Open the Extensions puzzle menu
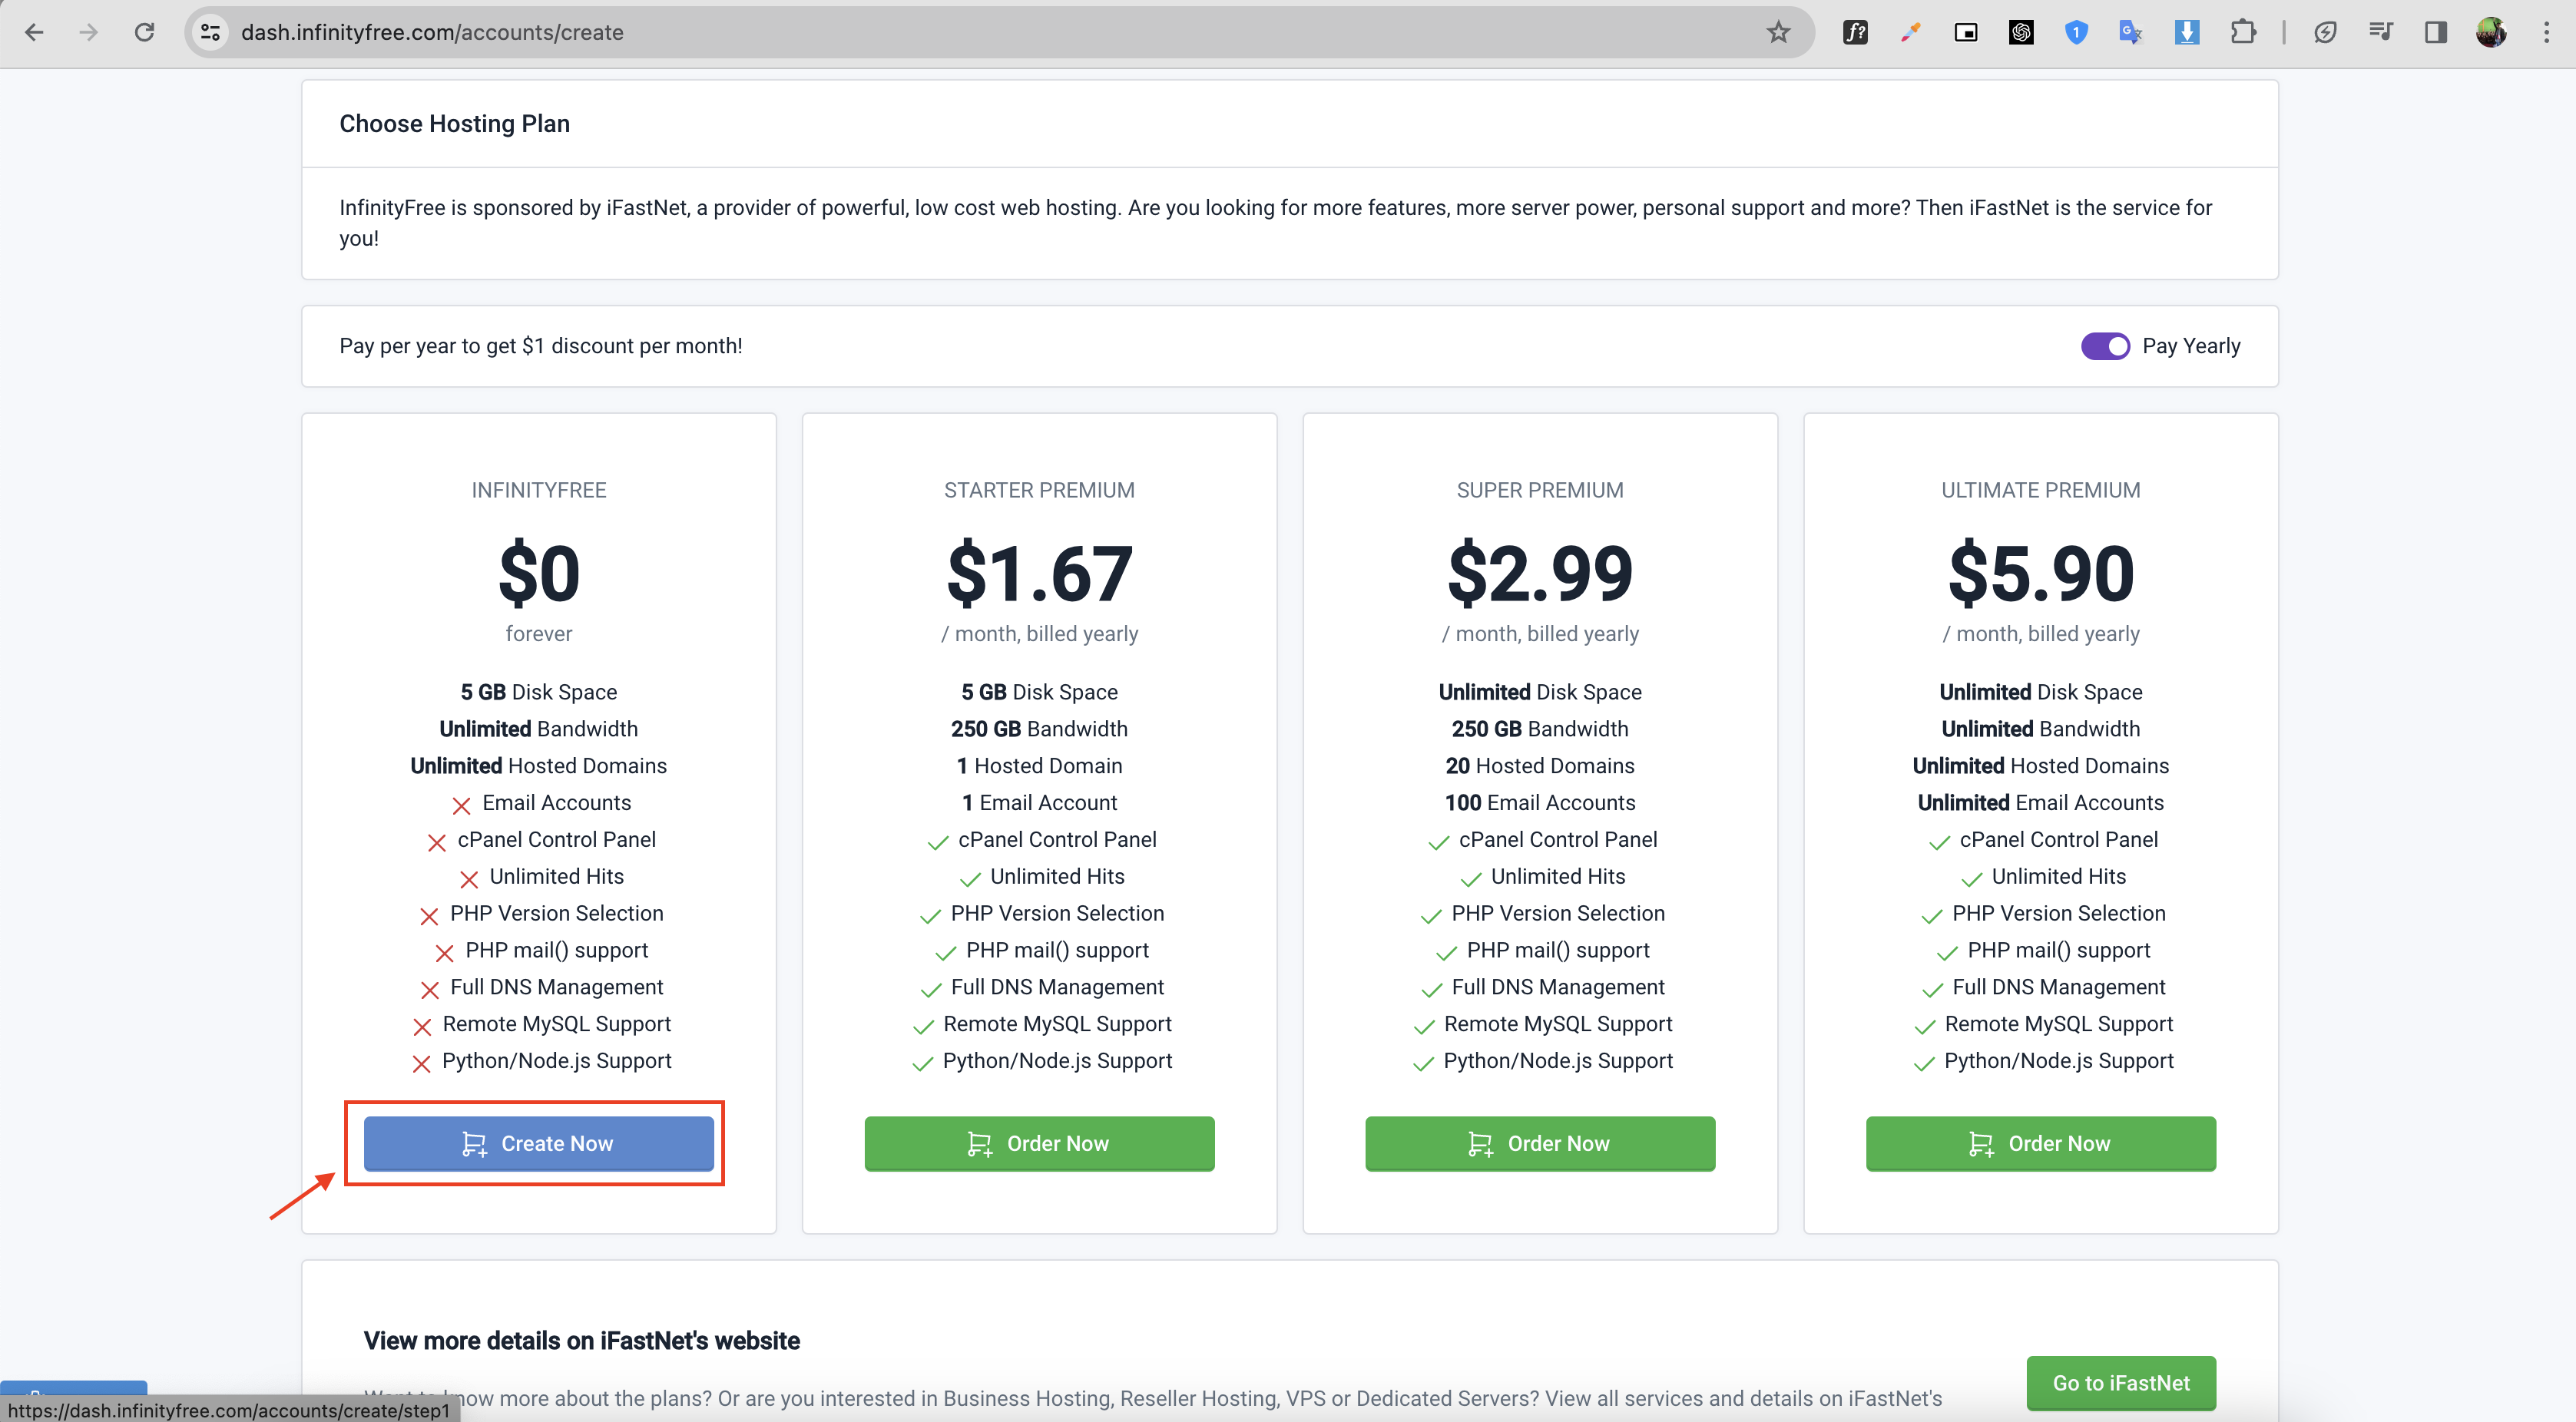This screenshot has height=1422, width=2576. click(2243, 32)
